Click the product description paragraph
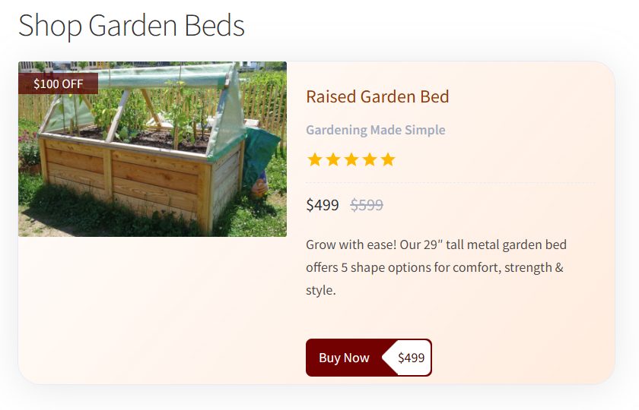639x410 pixels. 436,267
